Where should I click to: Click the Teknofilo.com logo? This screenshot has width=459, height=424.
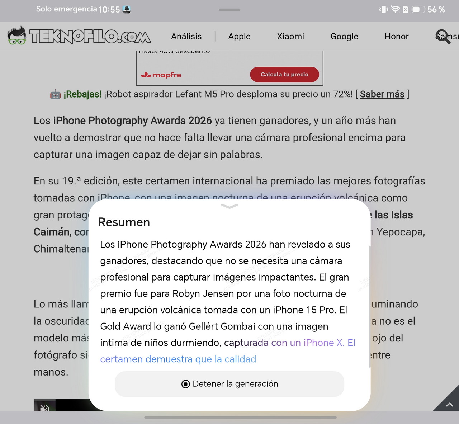coord(79,36)
